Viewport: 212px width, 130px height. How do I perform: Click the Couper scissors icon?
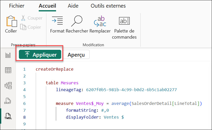tap(23, 18)
